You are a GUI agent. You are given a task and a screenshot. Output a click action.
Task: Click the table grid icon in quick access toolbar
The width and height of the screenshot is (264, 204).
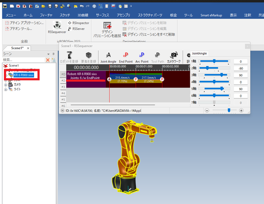[126, 6]
